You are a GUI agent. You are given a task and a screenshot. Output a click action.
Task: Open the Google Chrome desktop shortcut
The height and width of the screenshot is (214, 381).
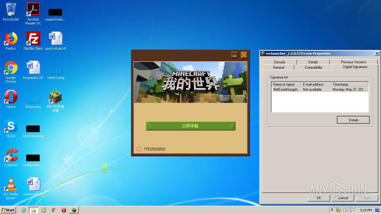(11, 72)
